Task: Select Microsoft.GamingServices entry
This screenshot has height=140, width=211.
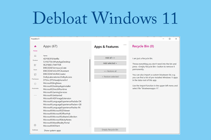Action: [x=55, y=92]
